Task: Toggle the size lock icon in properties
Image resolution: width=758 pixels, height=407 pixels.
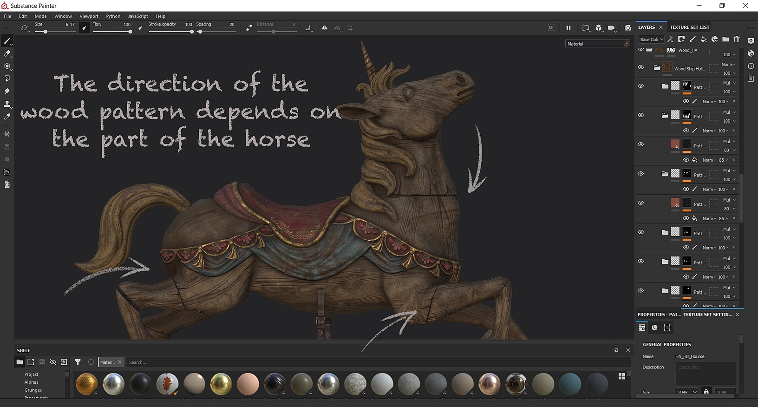Action: tap(706, 392)
